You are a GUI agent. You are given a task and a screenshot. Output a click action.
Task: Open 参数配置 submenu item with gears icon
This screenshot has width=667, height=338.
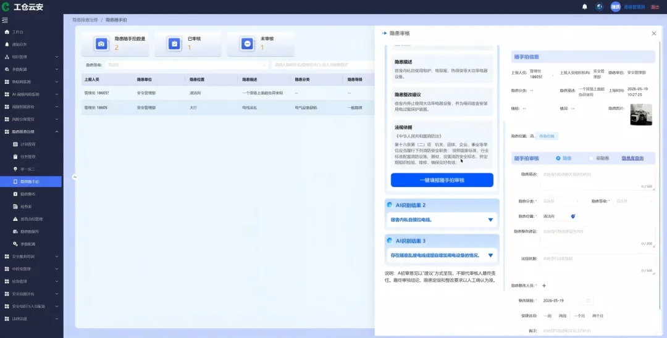pyautogui.click(x=15, y=244)
